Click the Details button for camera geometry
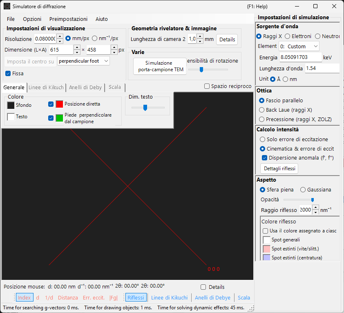Screen dimensions: 344x313 (227, 40)
